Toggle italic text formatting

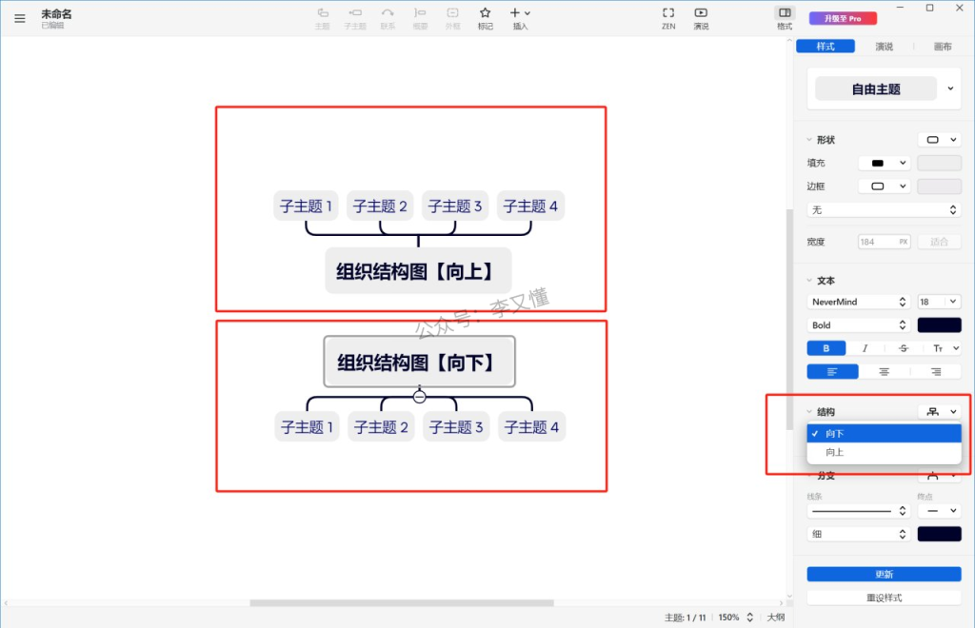coord(865,348)
